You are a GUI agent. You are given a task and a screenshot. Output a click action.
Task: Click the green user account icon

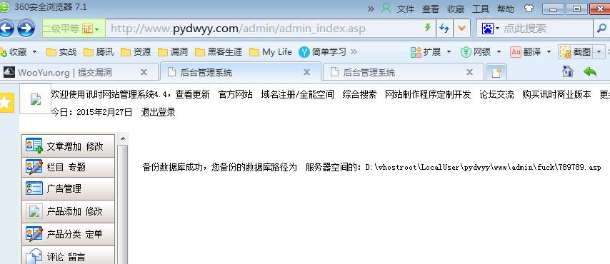386,9
